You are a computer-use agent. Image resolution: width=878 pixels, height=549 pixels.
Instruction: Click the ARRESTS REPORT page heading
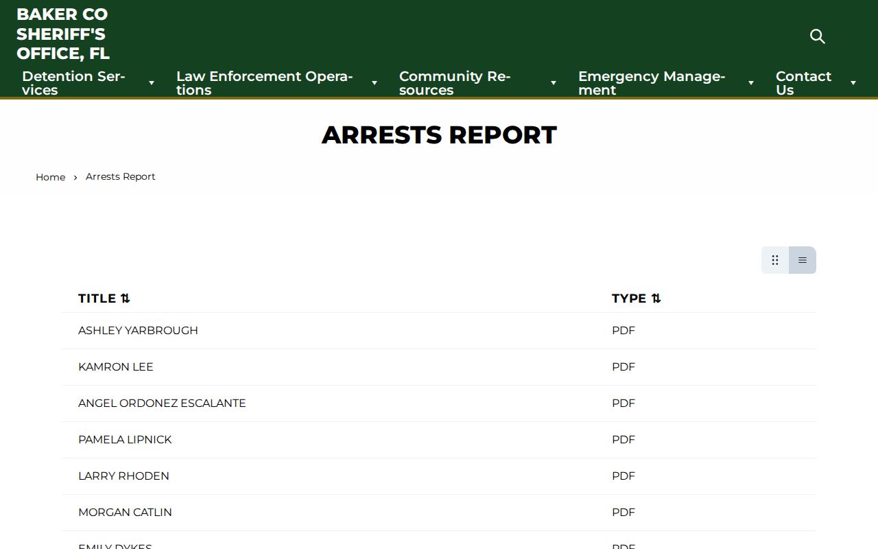click(439, 135)
